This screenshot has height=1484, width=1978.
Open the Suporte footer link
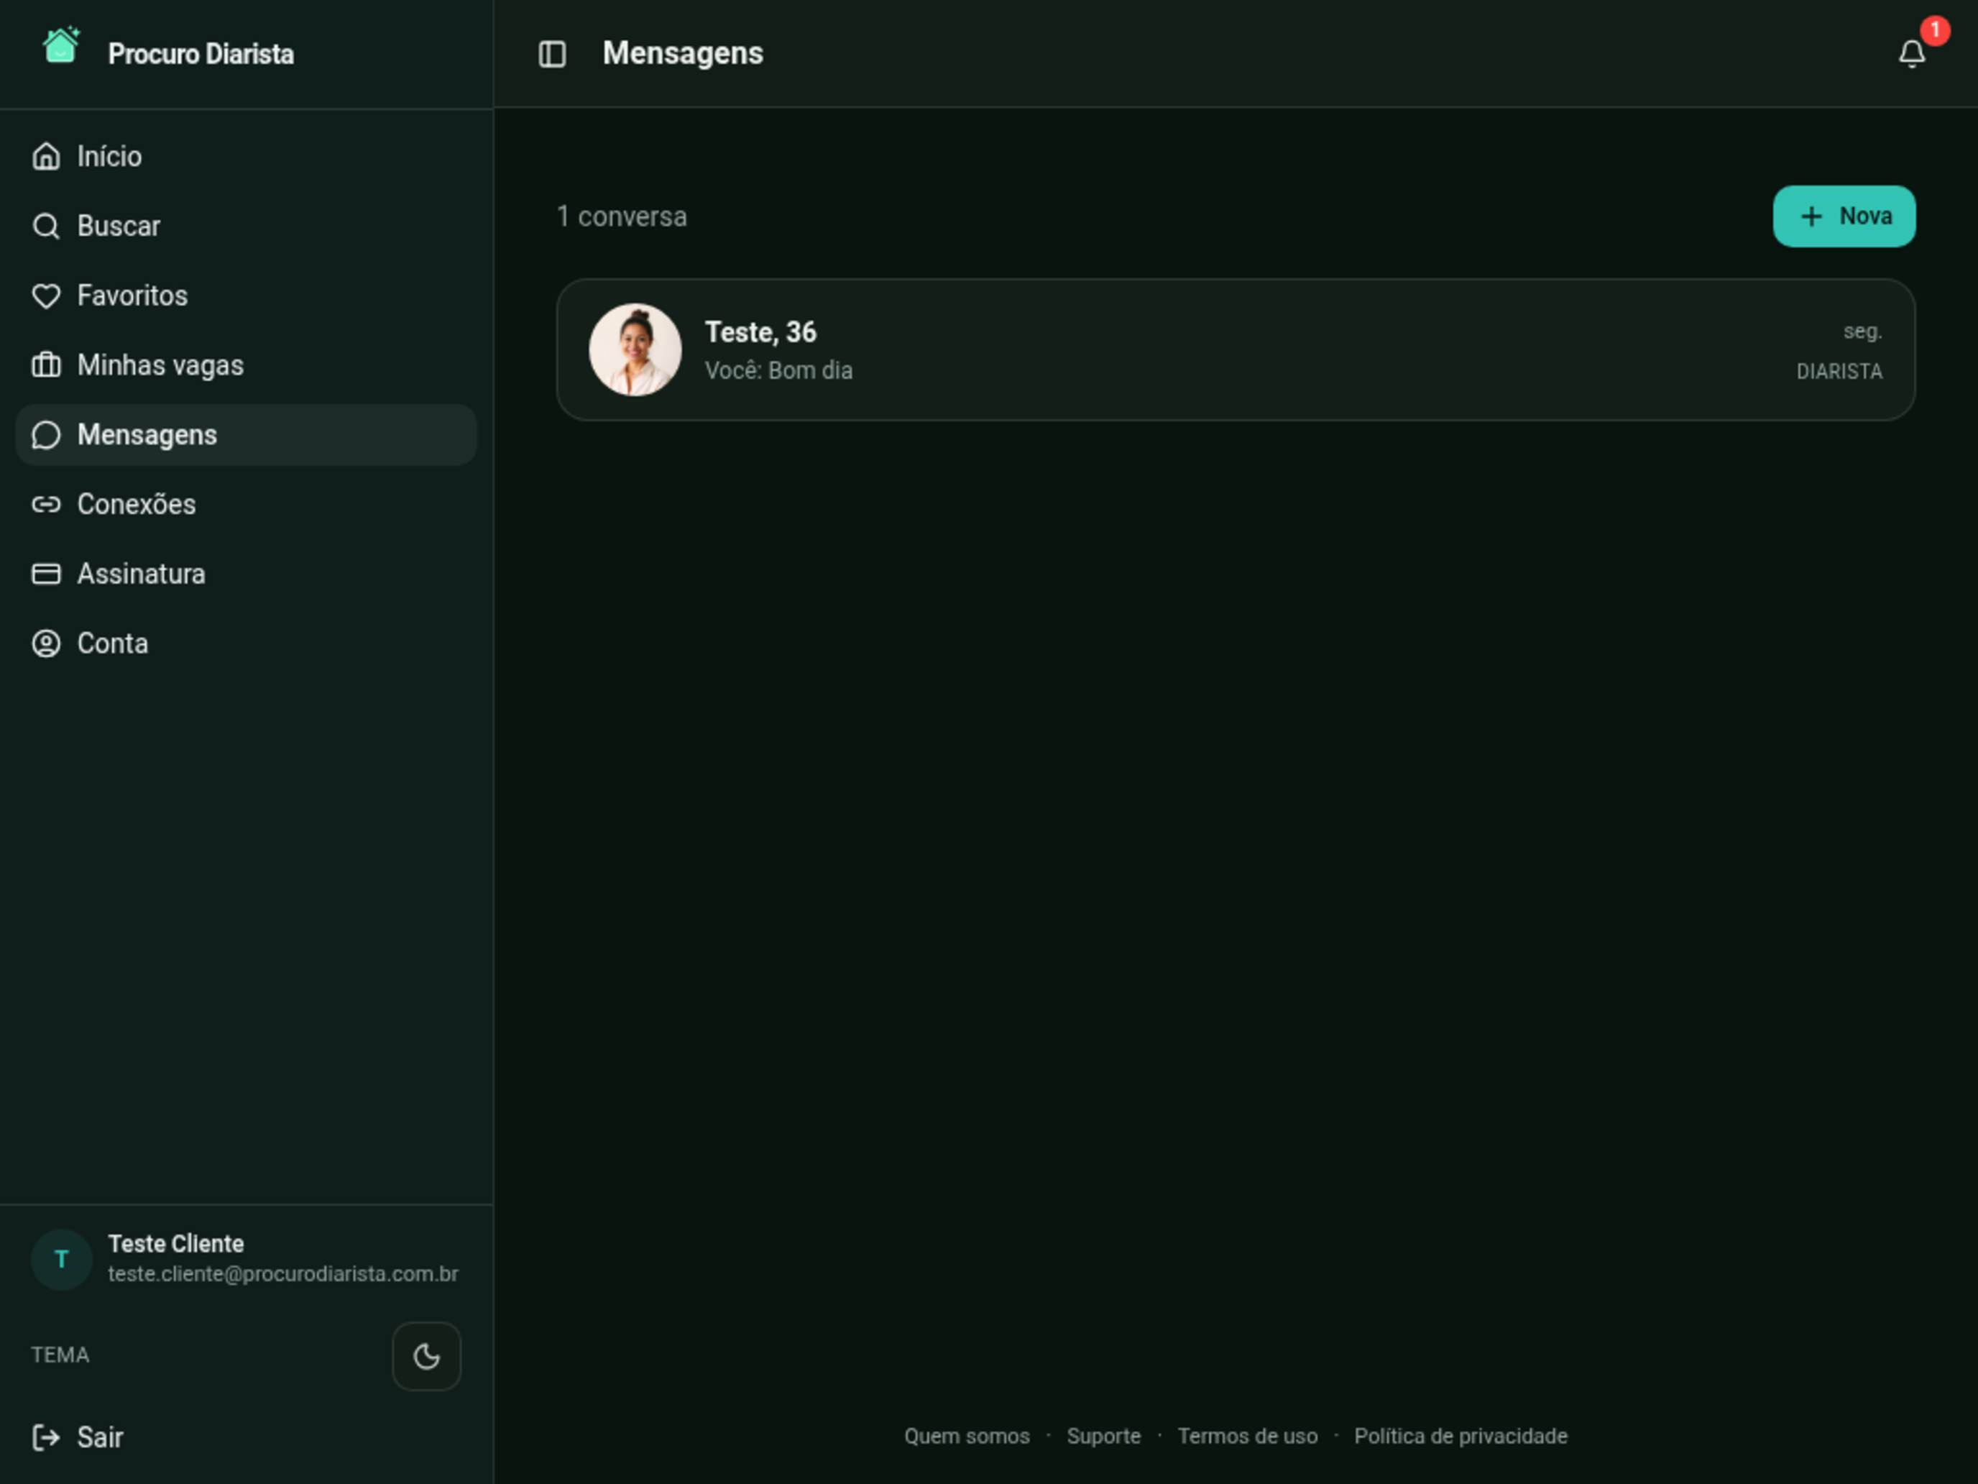[1103, 1436]
